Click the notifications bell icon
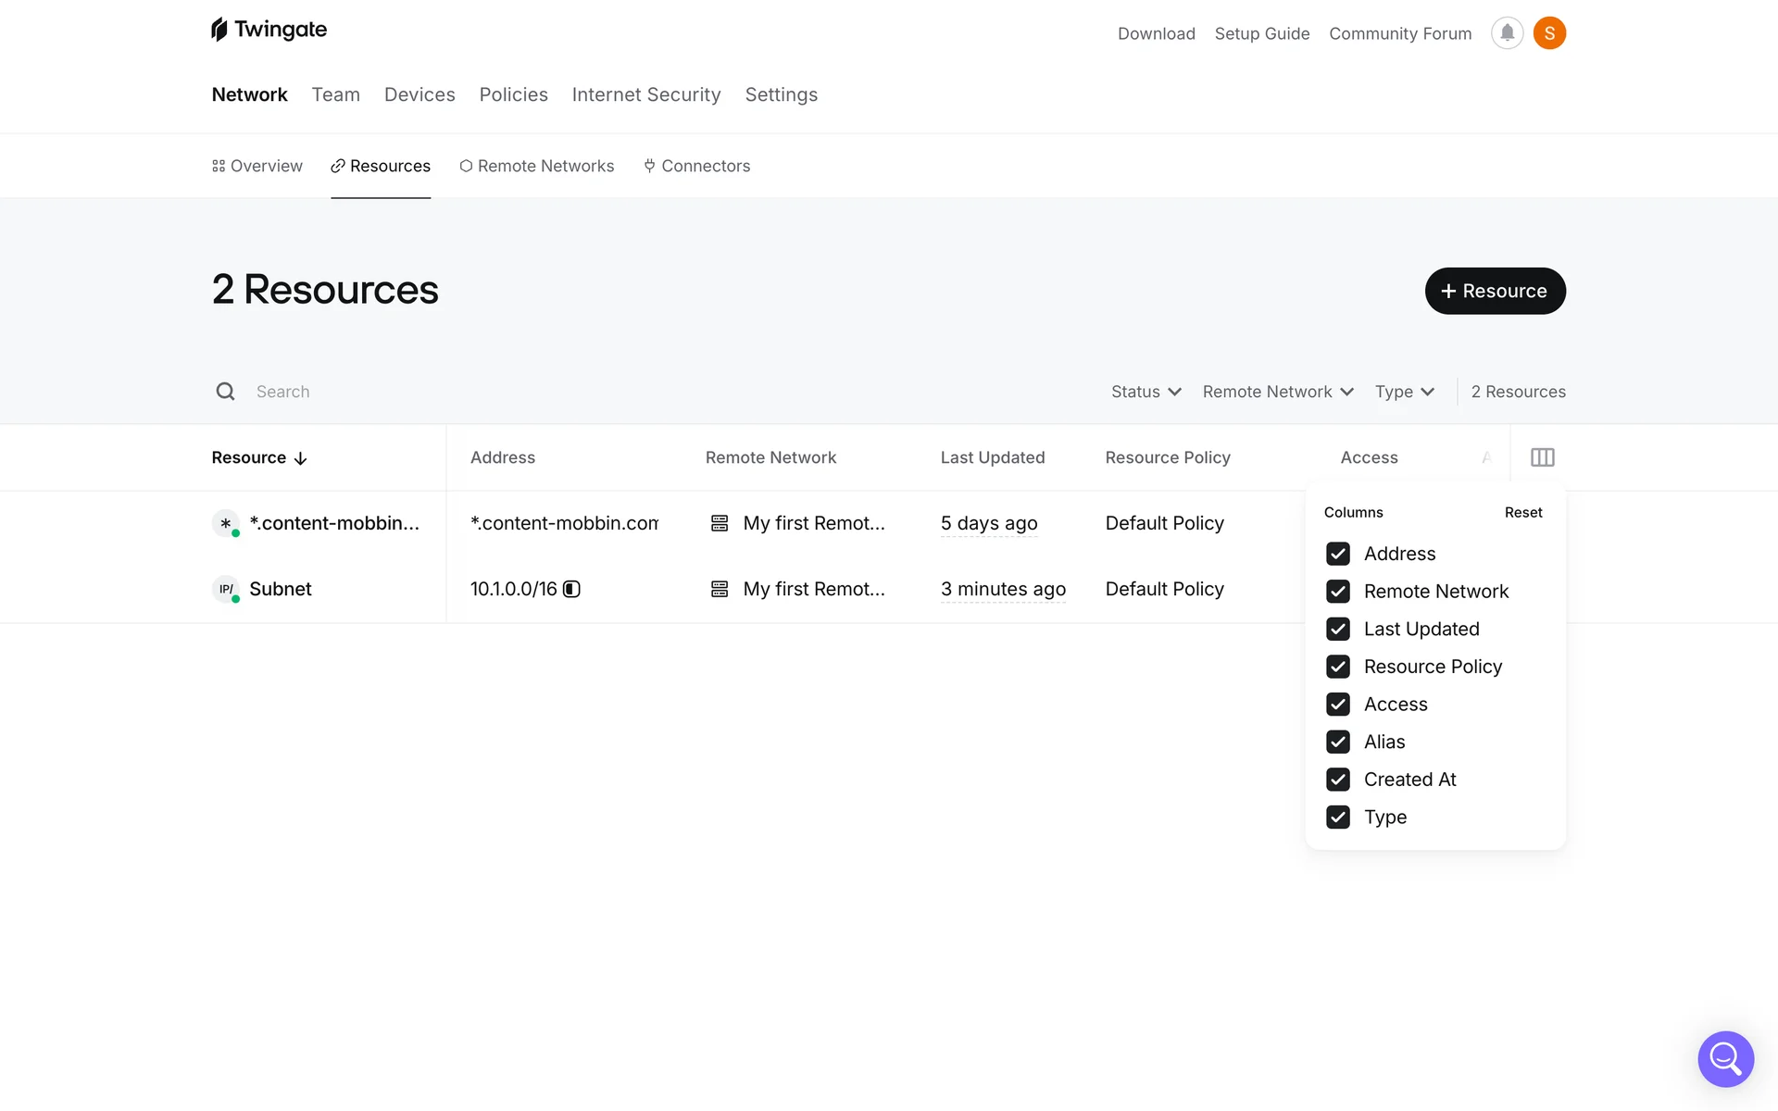Viewport: 1778px width, 1111px height. [x=1507, y=33]
